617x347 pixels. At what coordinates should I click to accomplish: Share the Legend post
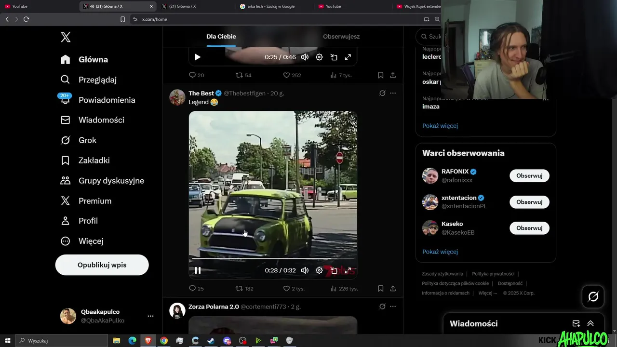coord(393,289)
